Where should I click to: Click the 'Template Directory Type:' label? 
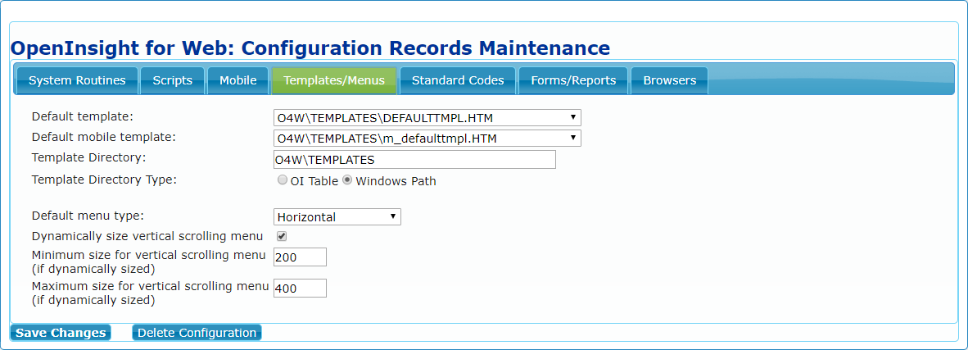pyautogui.click(x=104, y=180)
